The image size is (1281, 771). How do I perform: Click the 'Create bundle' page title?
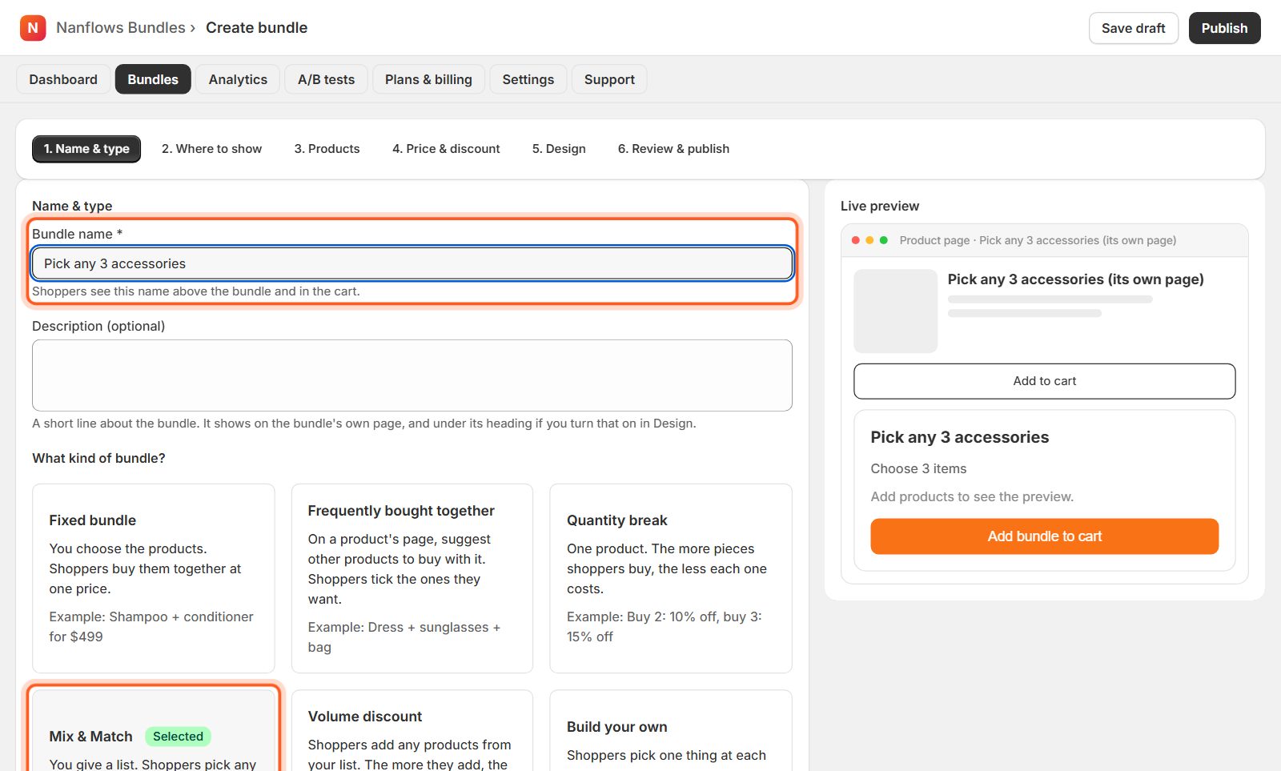pyautogui.click(x=257, y=28)
